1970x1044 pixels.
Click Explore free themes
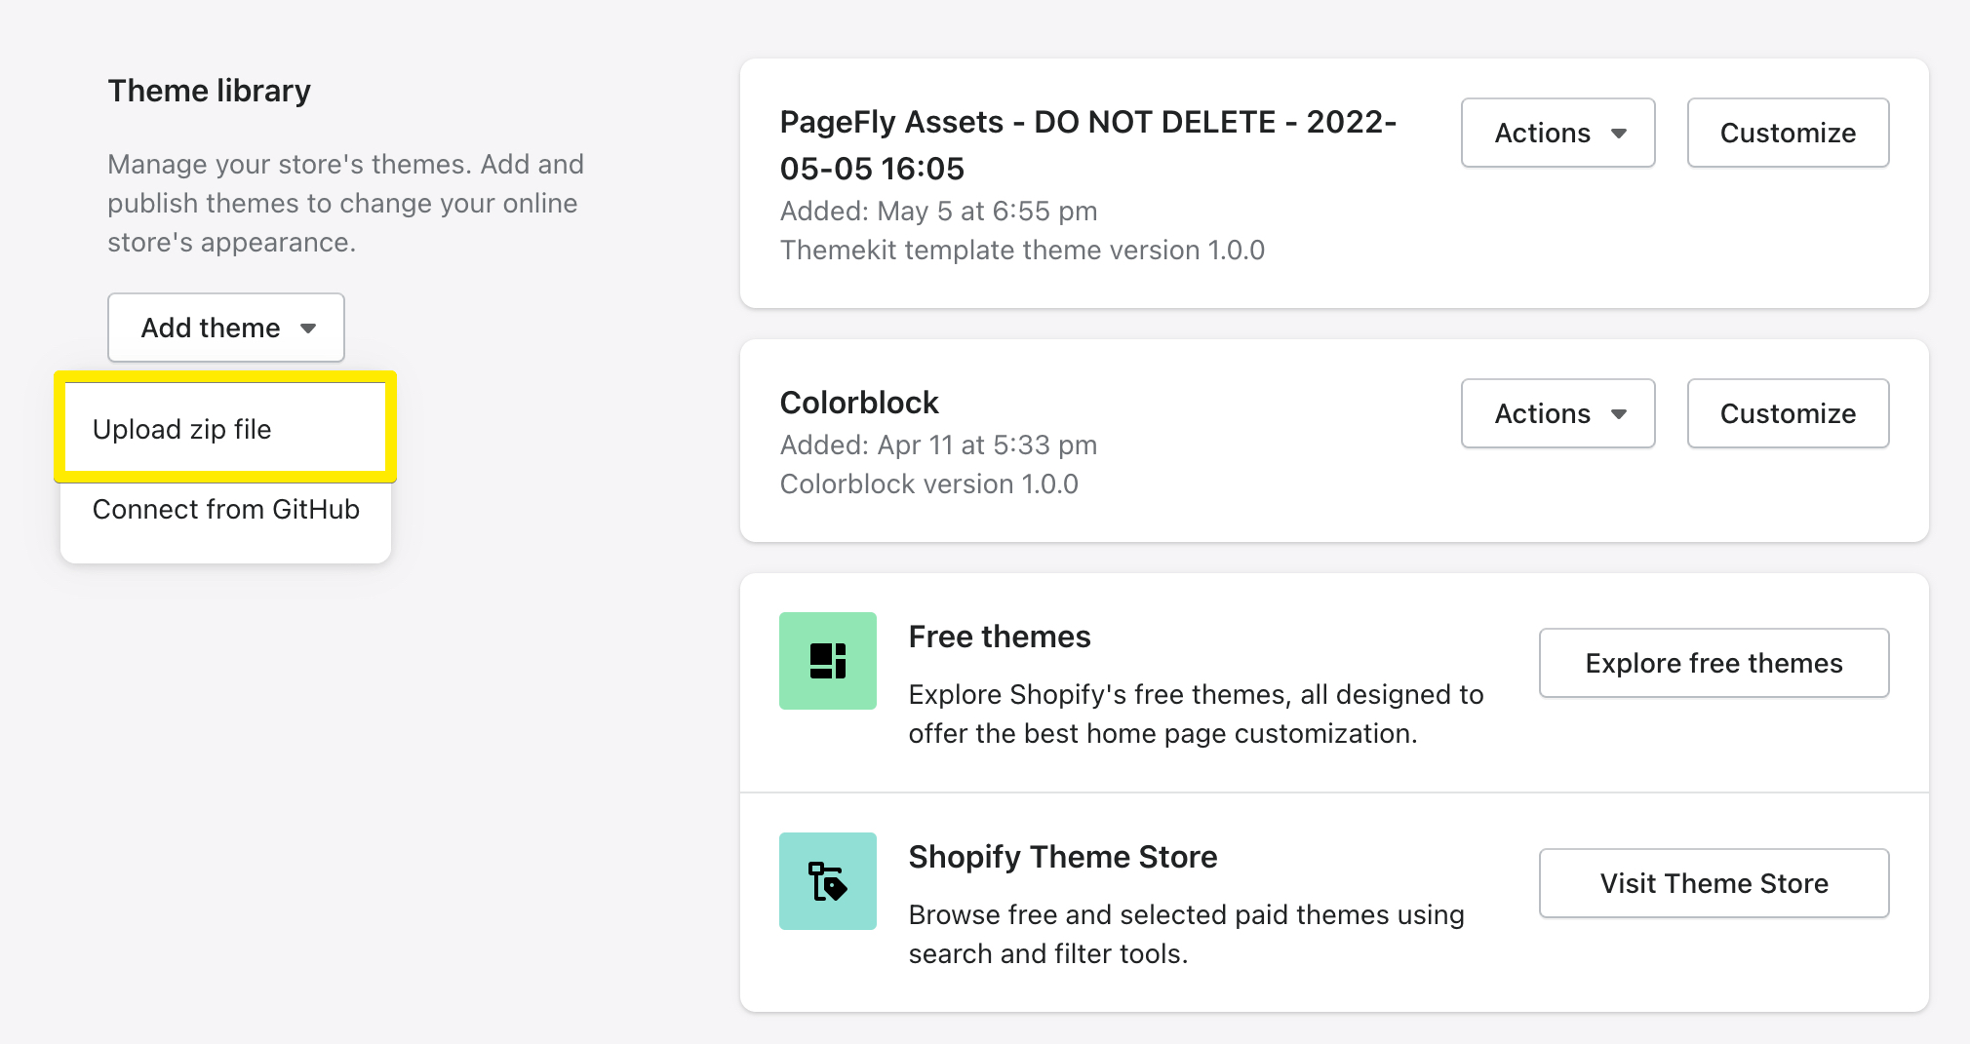click(1714, 663)
